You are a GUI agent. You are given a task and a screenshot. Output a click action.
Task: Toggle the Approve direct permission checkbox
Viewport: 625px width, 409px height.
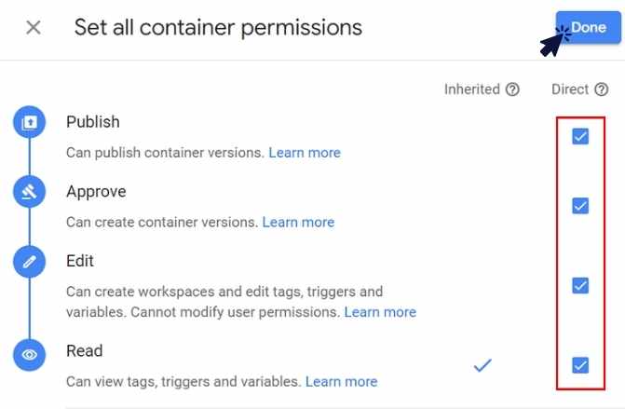pos(580,206)
